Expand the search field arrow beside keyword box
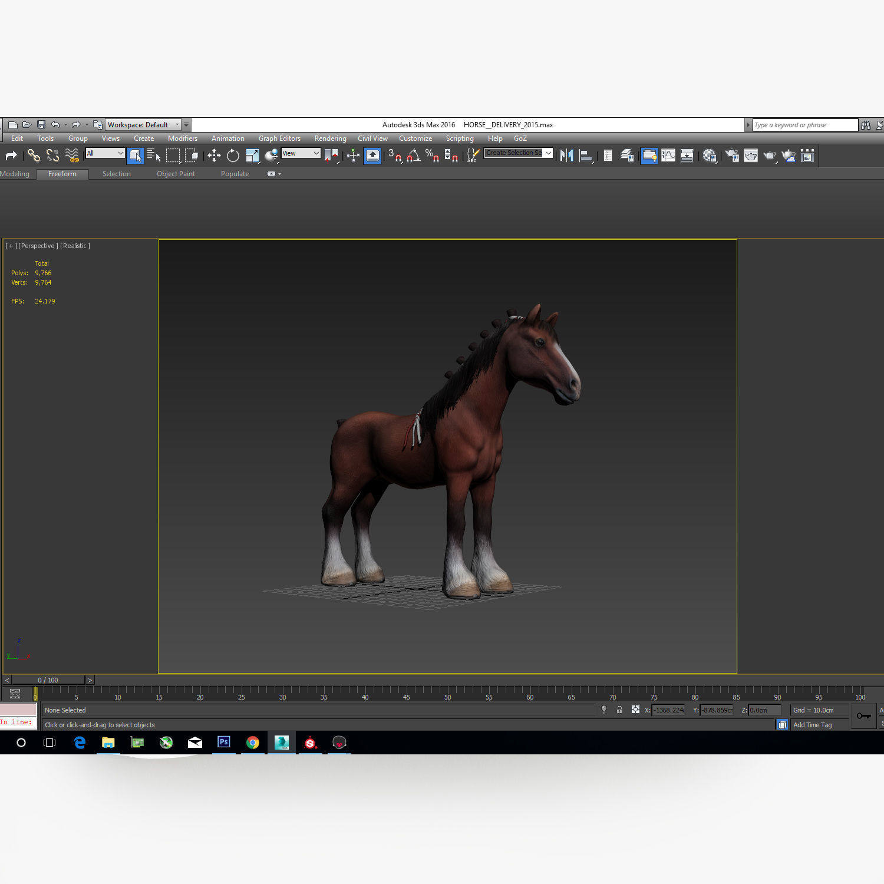This screenshot has width=884, height=884. pos(748,125)
